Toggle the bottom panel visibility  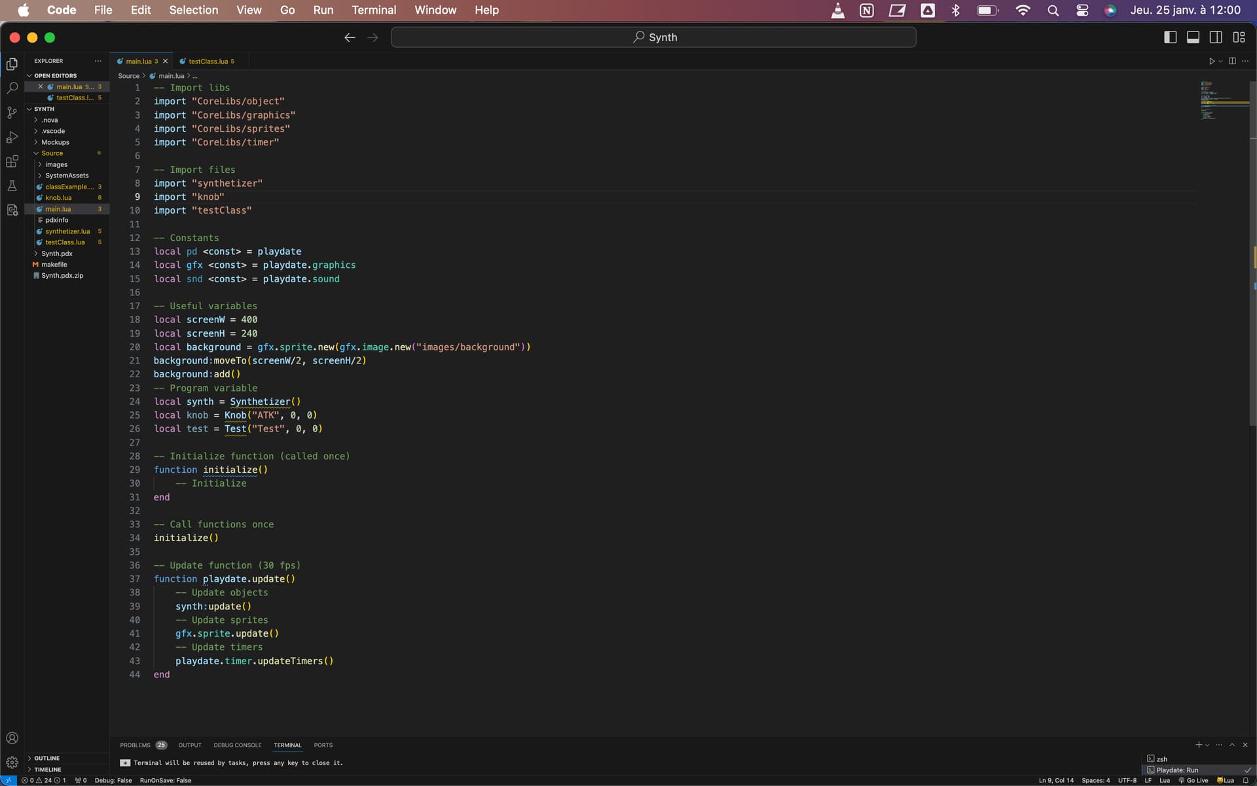[1193, 37]
